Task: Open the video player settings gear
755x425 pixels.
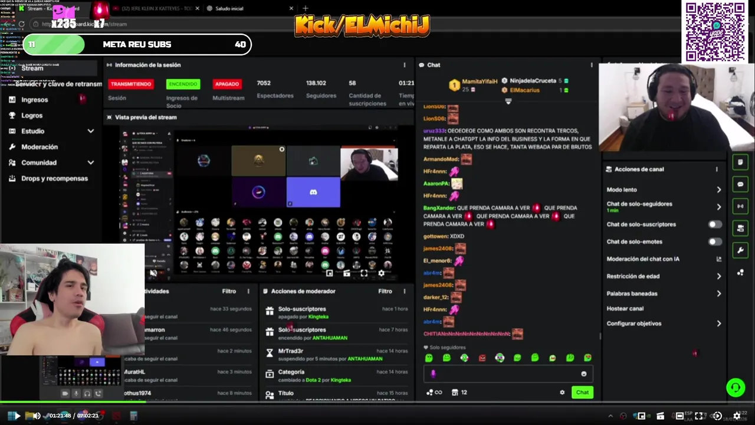Action: (x=737, y=416)
